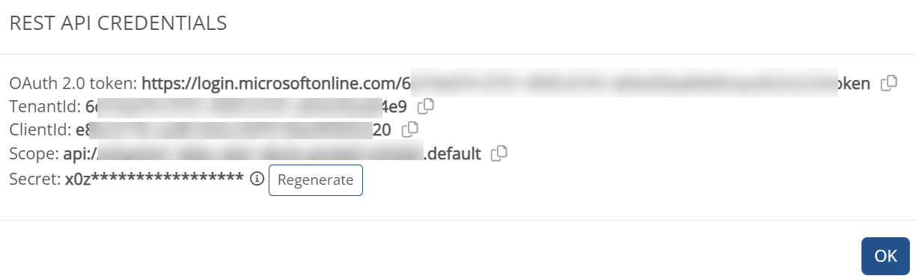The image size is (916, 279).
Task: Click the ClientId label
Action: click(x=40, y=130)
